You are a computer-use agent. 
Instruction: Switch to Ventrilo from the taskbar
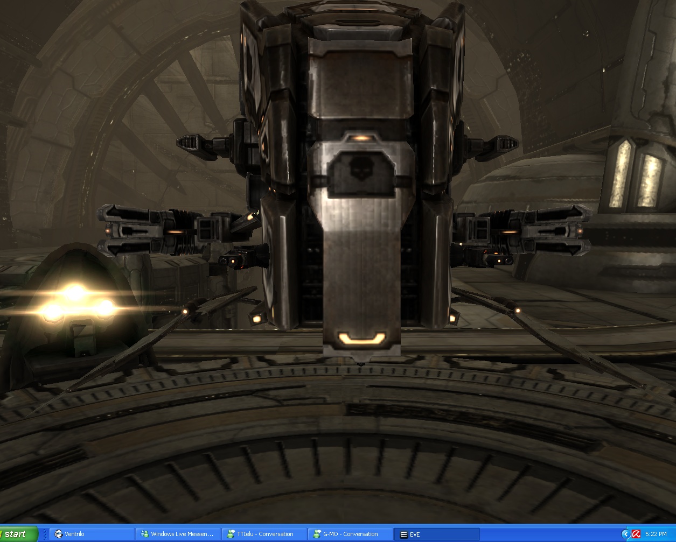click(x=92, y=534)
